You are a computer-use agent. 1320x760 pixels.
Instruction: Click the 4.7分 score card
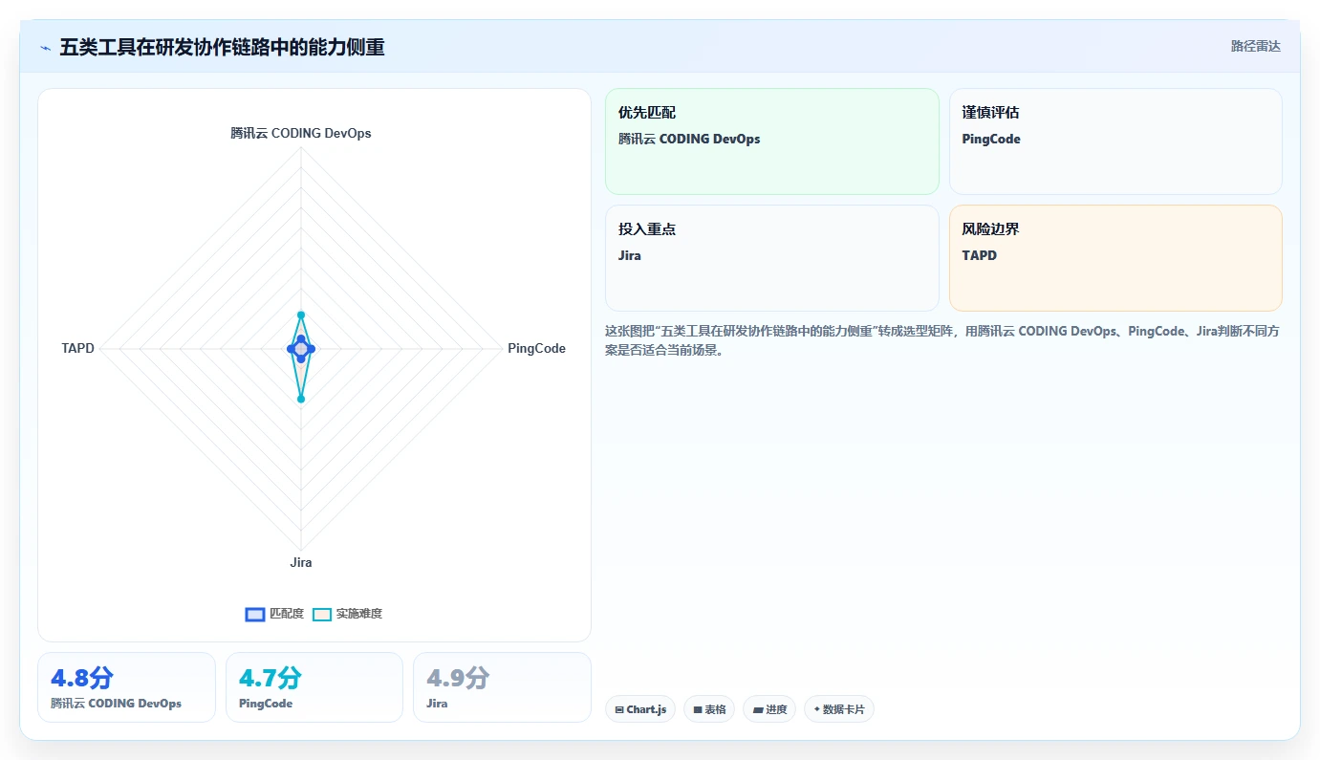click(x=314, y=687)
